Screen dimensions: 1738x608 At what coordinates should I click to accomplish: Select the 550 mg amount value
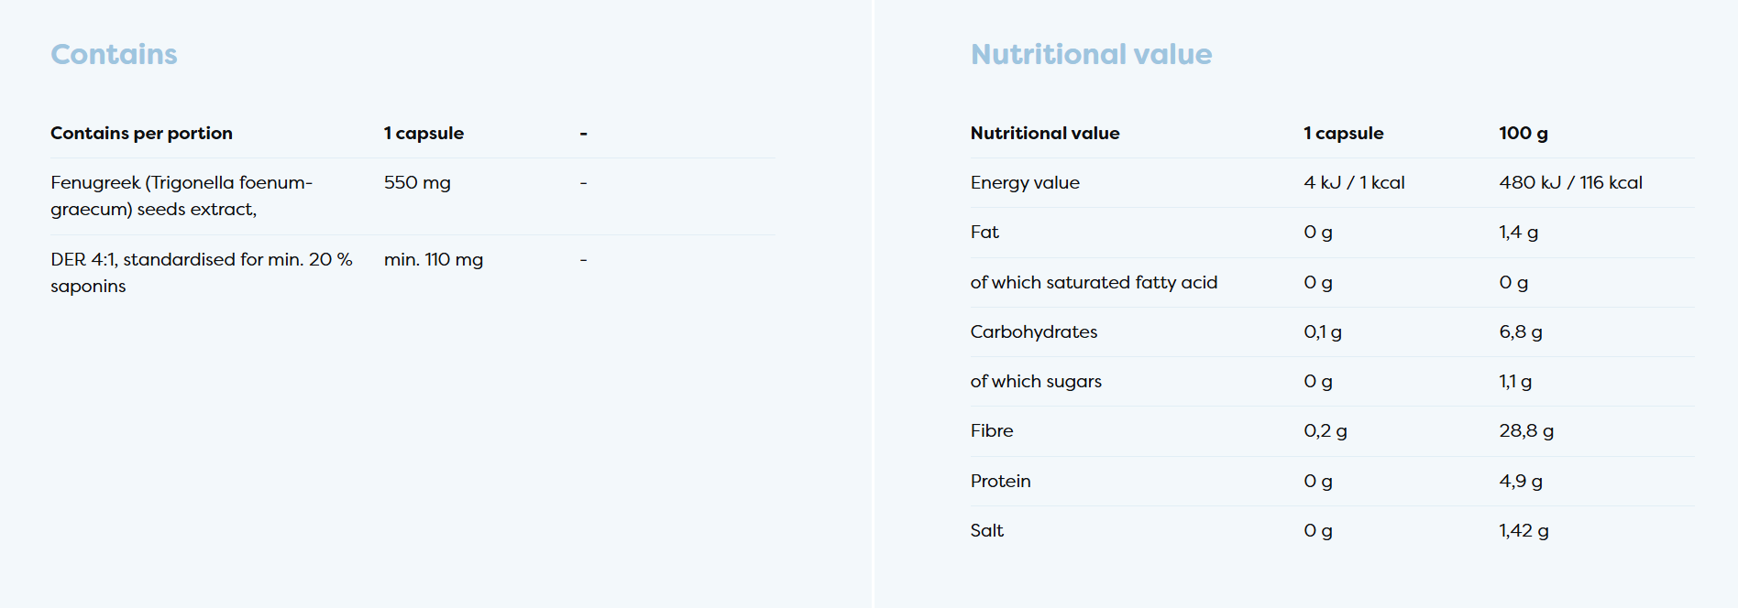[x=417, y=183]
